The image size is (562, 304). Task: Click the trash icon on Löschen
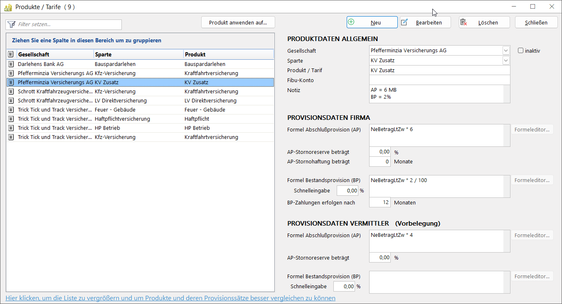463,22
